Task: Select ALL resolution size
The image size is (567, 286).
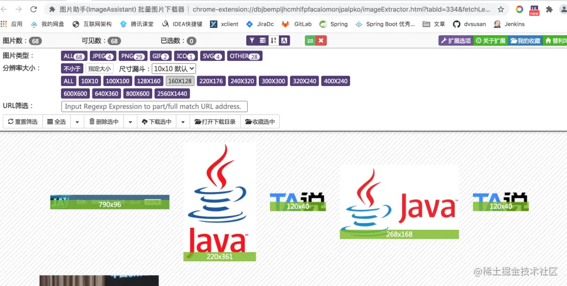Action: tap(69, 81)
